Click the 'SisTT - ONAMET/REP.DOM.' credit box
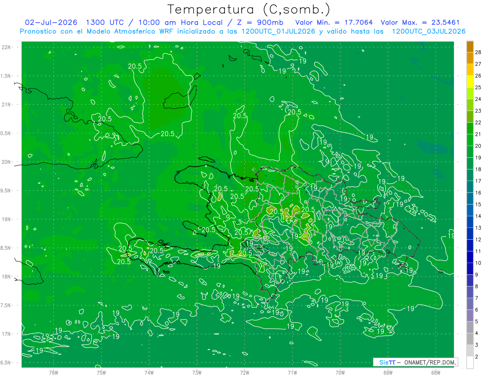The height and width of the screenshot is (378, 489). (415, 362)
